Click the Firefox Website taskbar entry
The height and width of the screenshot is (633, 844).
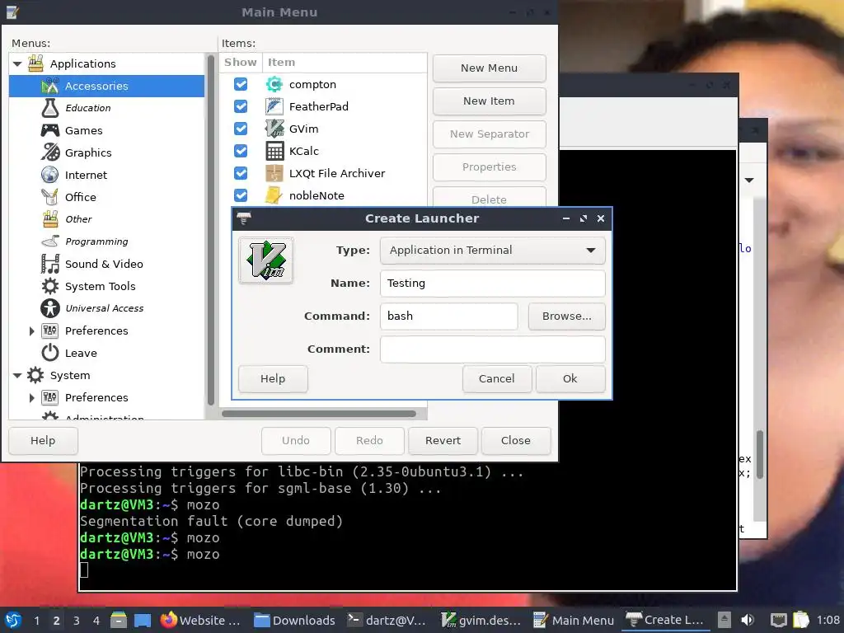(x=200, y=621)
